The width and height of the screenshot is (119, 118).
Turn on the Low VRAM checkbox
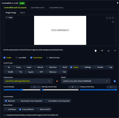tap(17, 58)
